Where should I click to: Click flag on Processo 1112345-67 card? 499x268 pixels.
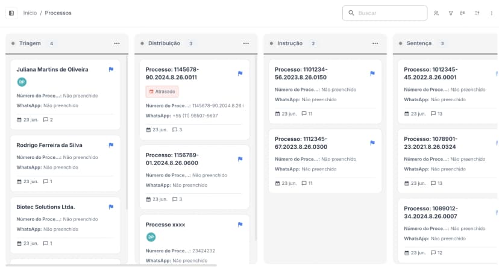(372, 143)
